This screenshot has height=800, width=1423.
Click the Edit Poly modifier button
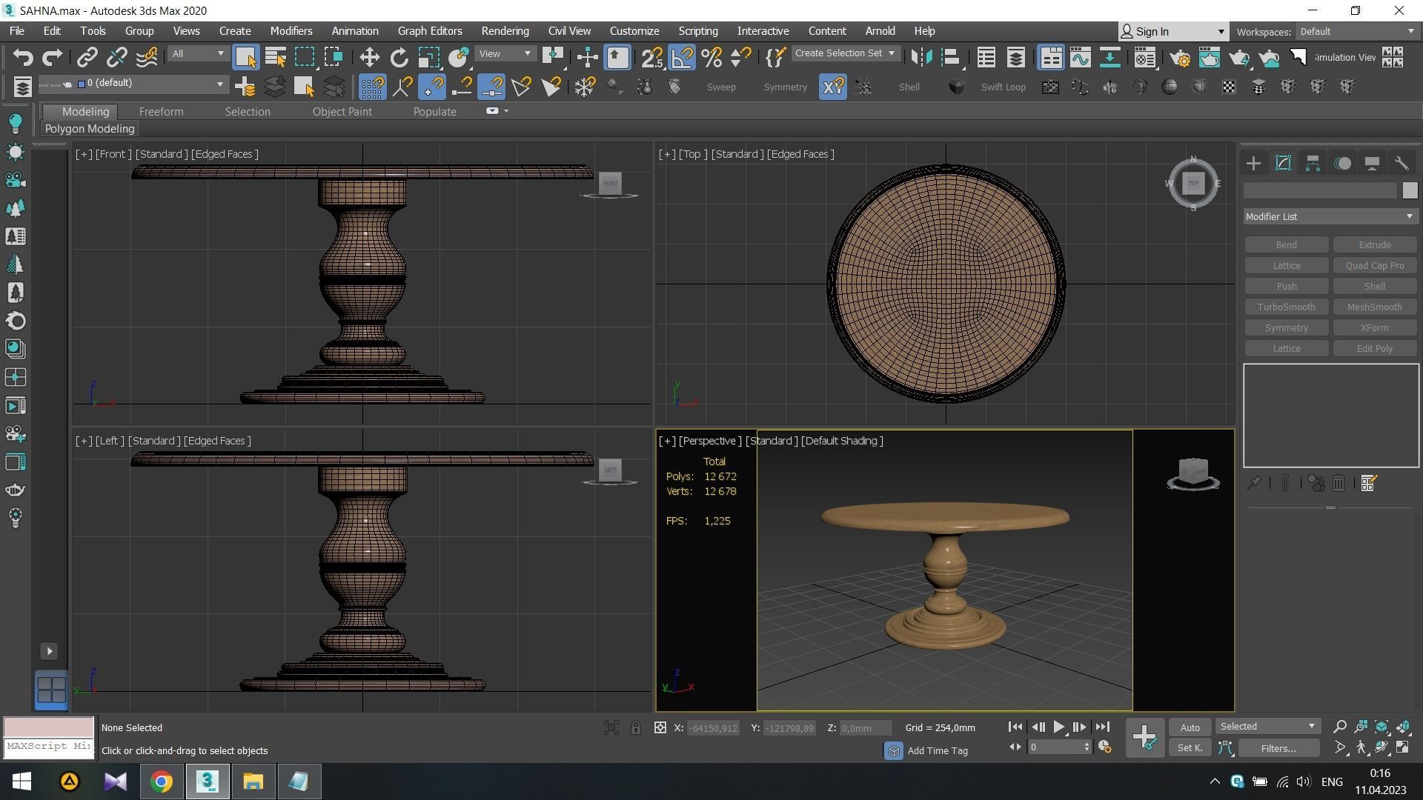[1374, 349]
